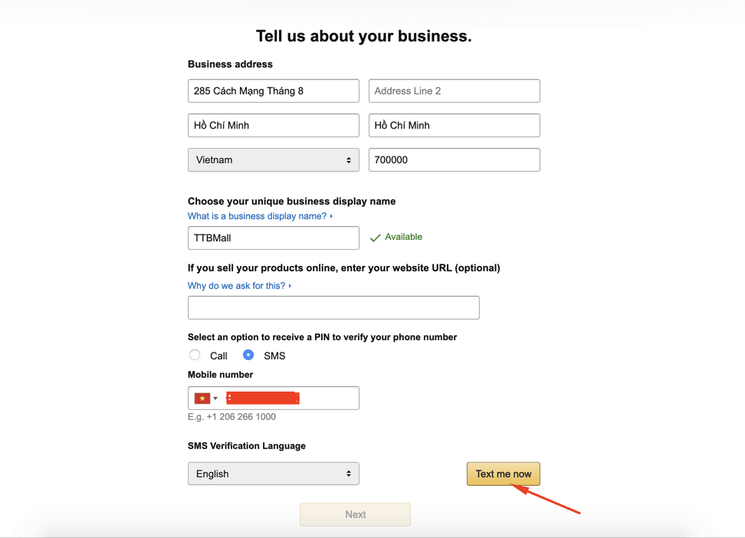Click the mobile number input field
This screenshot has height=538, width=745.
click(273, 398)
